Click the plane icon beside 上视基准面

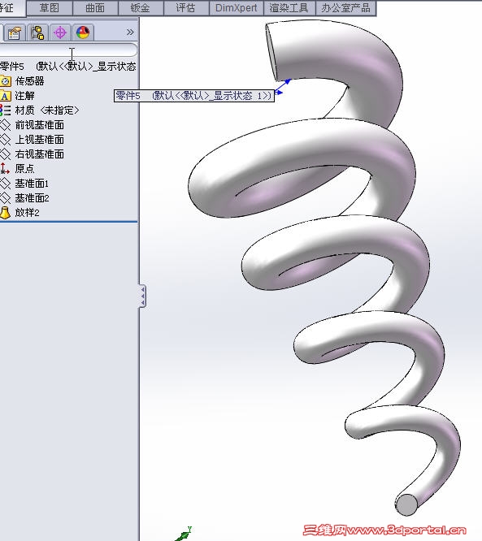coord(5,140)
